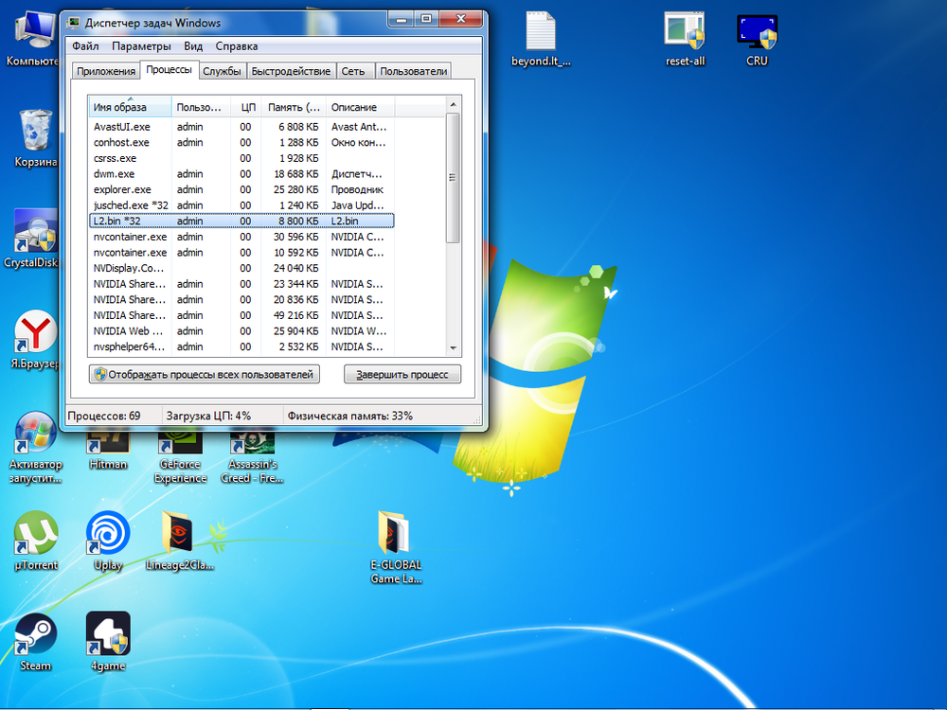
Task: Open the Файл menu in Task Manager
Action: (87, 45)
